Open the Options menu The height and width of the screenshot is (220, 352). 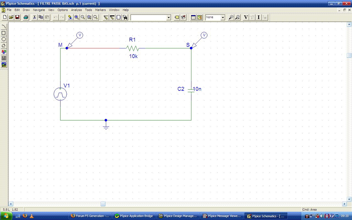[x=63, y=10]
